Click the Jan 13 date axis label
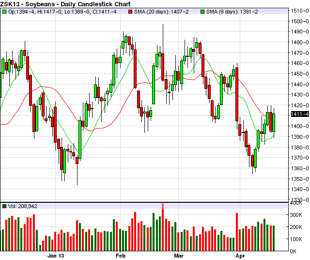Image resolution: width=310 pixels, height=260 pixels. click(x=56, y=256)
